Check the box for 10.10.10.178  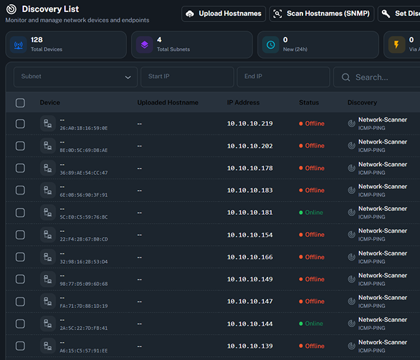coord(20,168)
